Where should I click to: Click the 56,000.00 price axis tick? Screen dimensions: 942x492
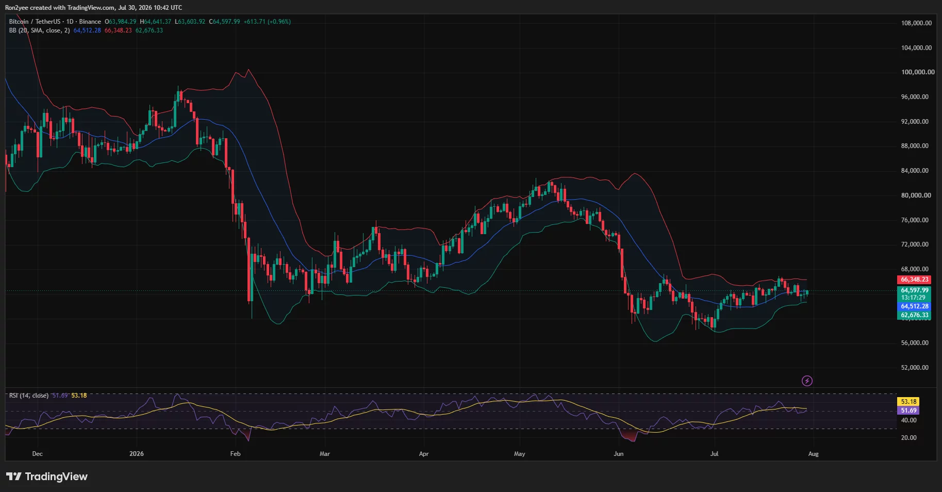(x=915, y=343)
